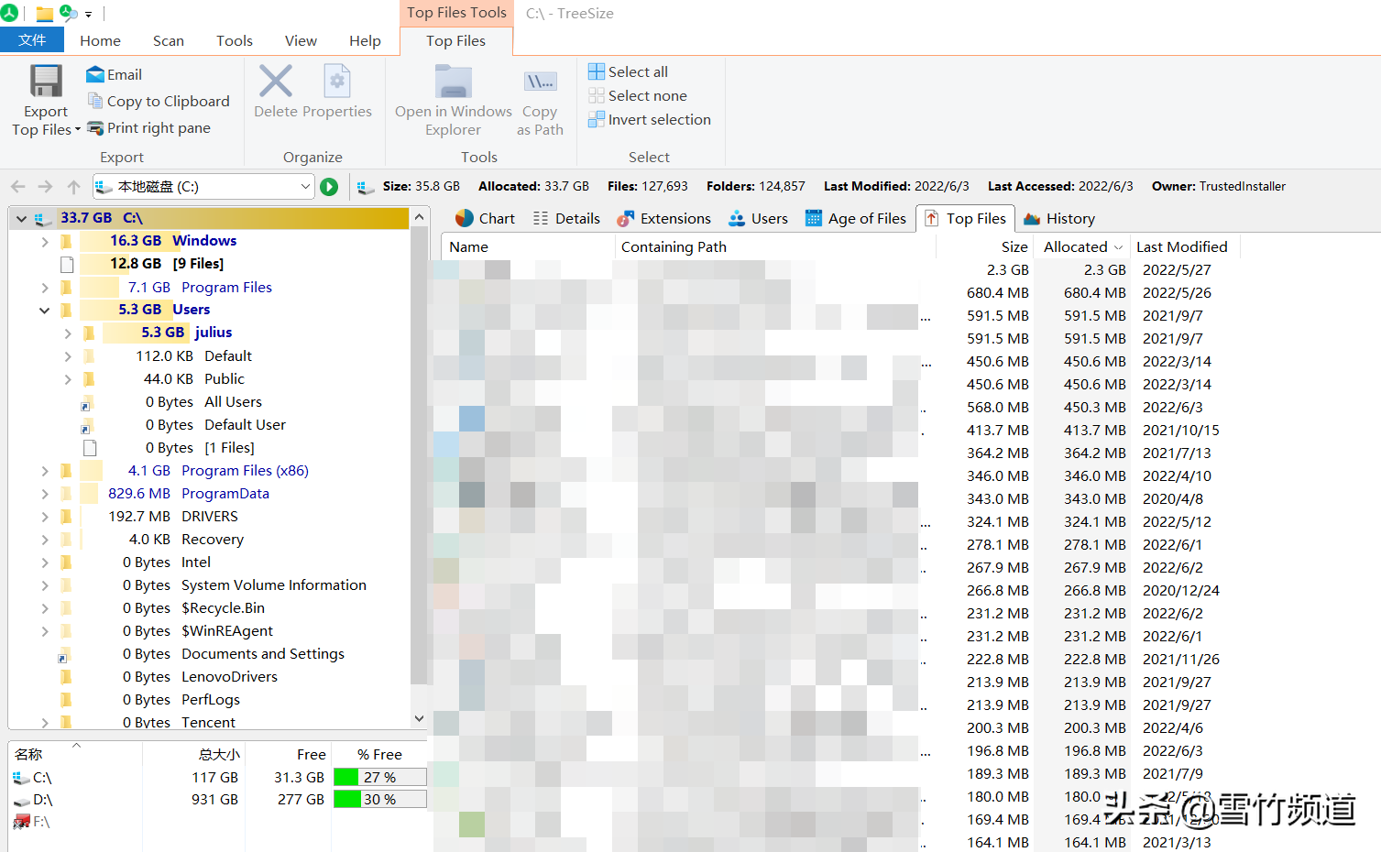The height and width of the screenshot is (852, 1381).
Task: Check the free space bar for drive D:
Action: coord(379,799)
